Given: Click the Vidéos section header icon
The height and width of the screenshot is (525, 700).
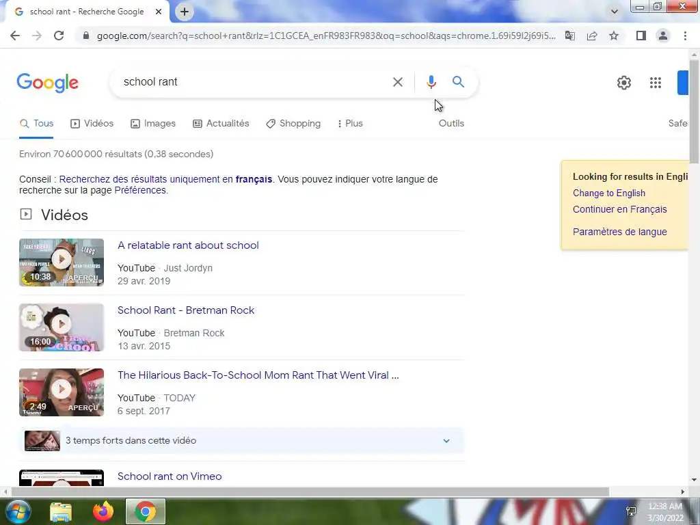Looking at the screenshot, I should 26,214.
